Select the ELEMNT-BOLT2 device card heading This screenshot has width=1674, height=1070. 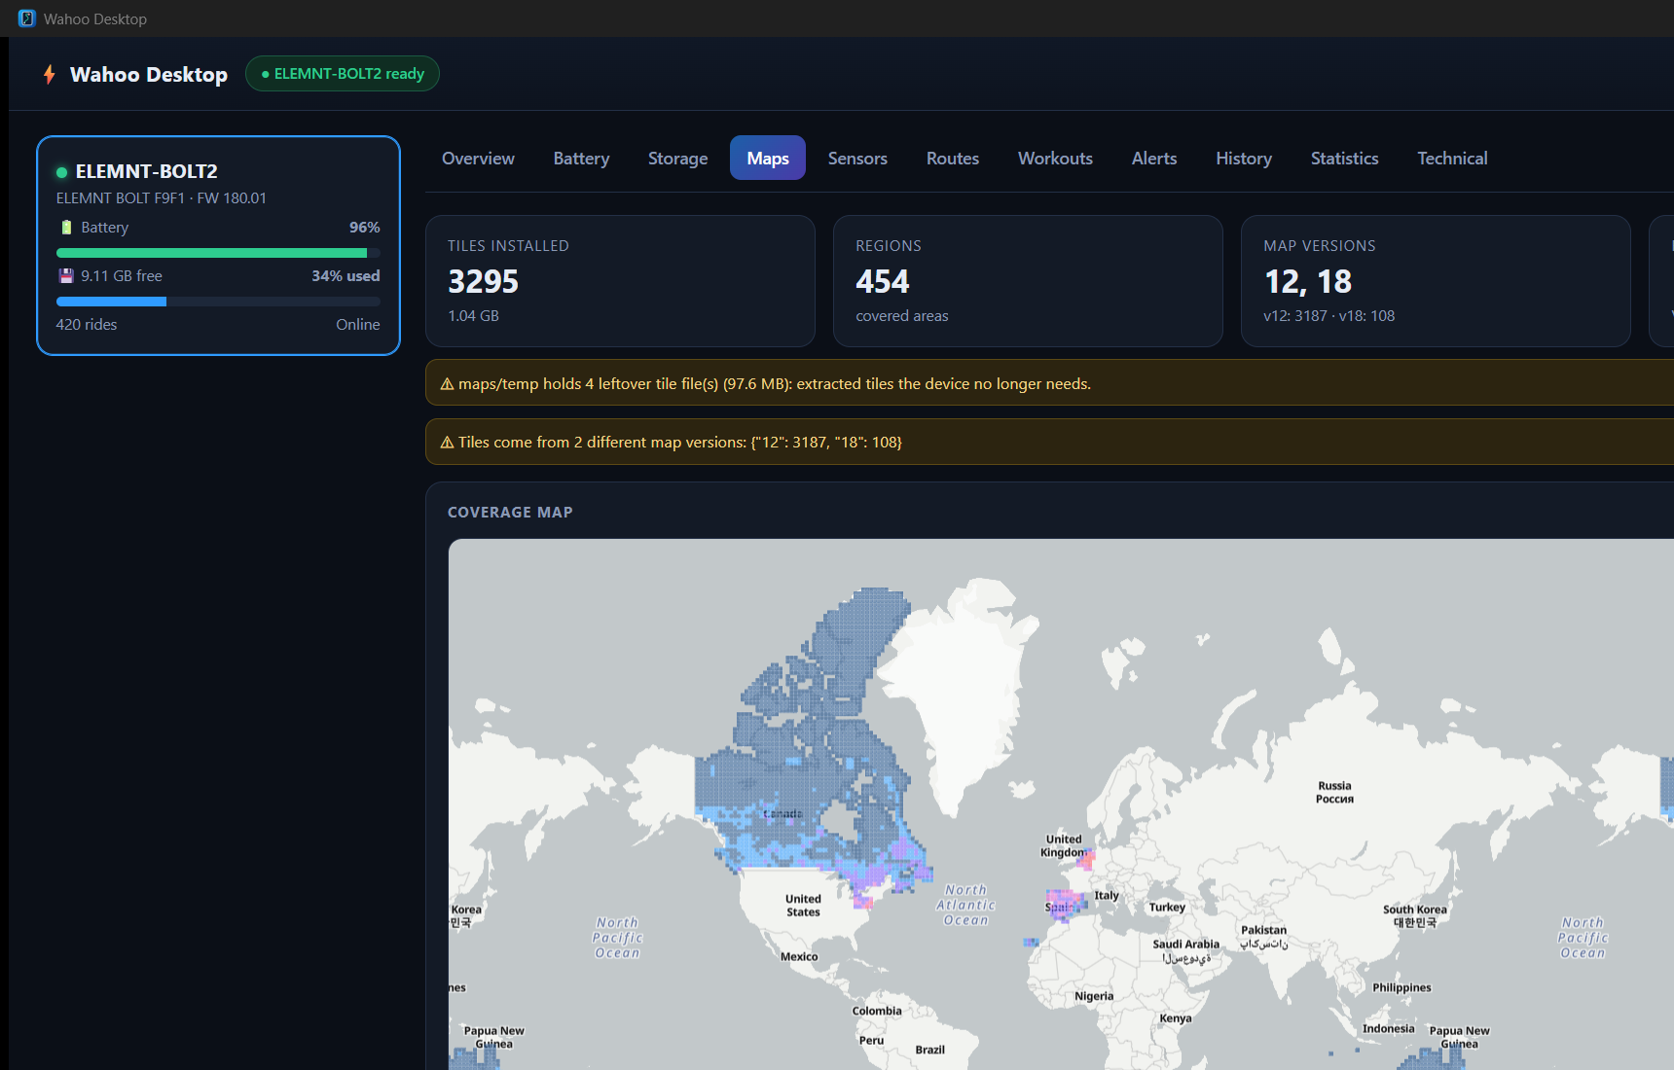pos(146,171)
